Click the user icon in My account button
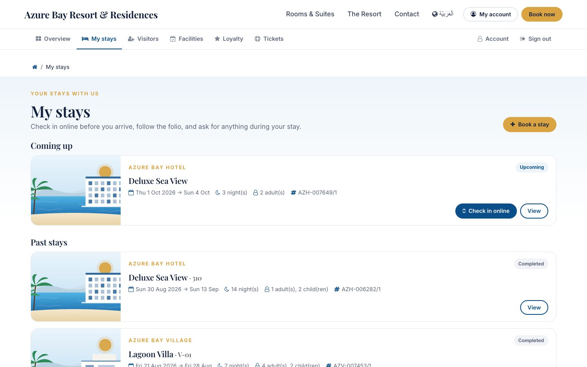The width and height of the screenshot is (587, 367). [473, 14]
